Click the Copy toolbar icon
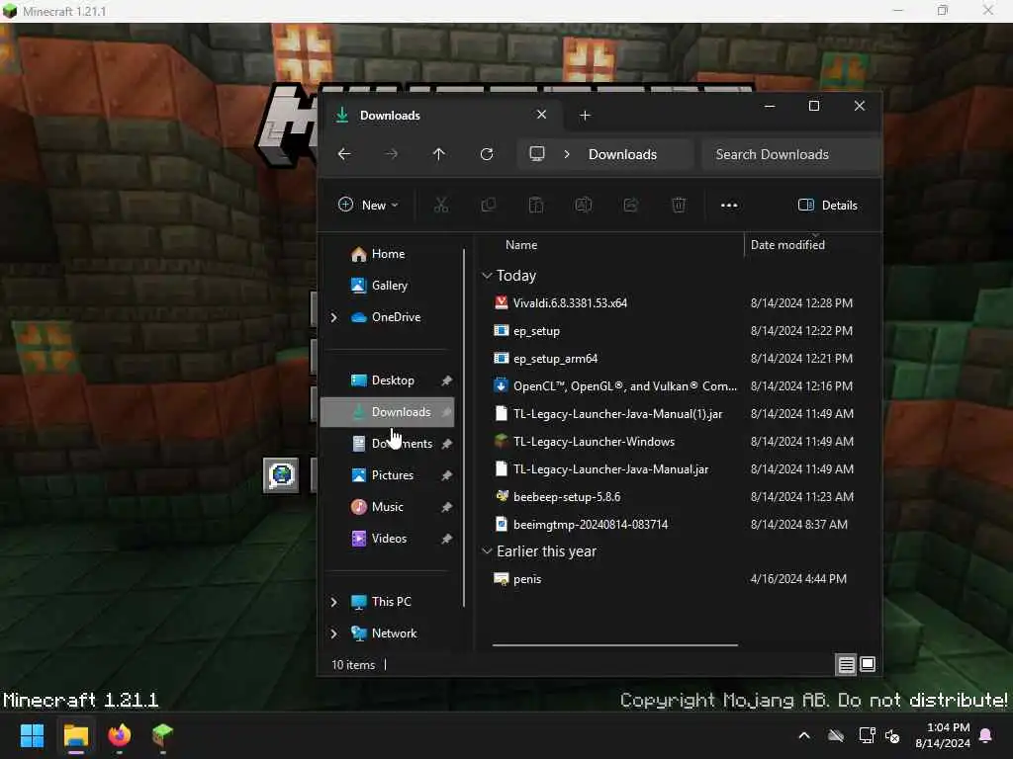The image size is (1013, 759). pos(489,206)
